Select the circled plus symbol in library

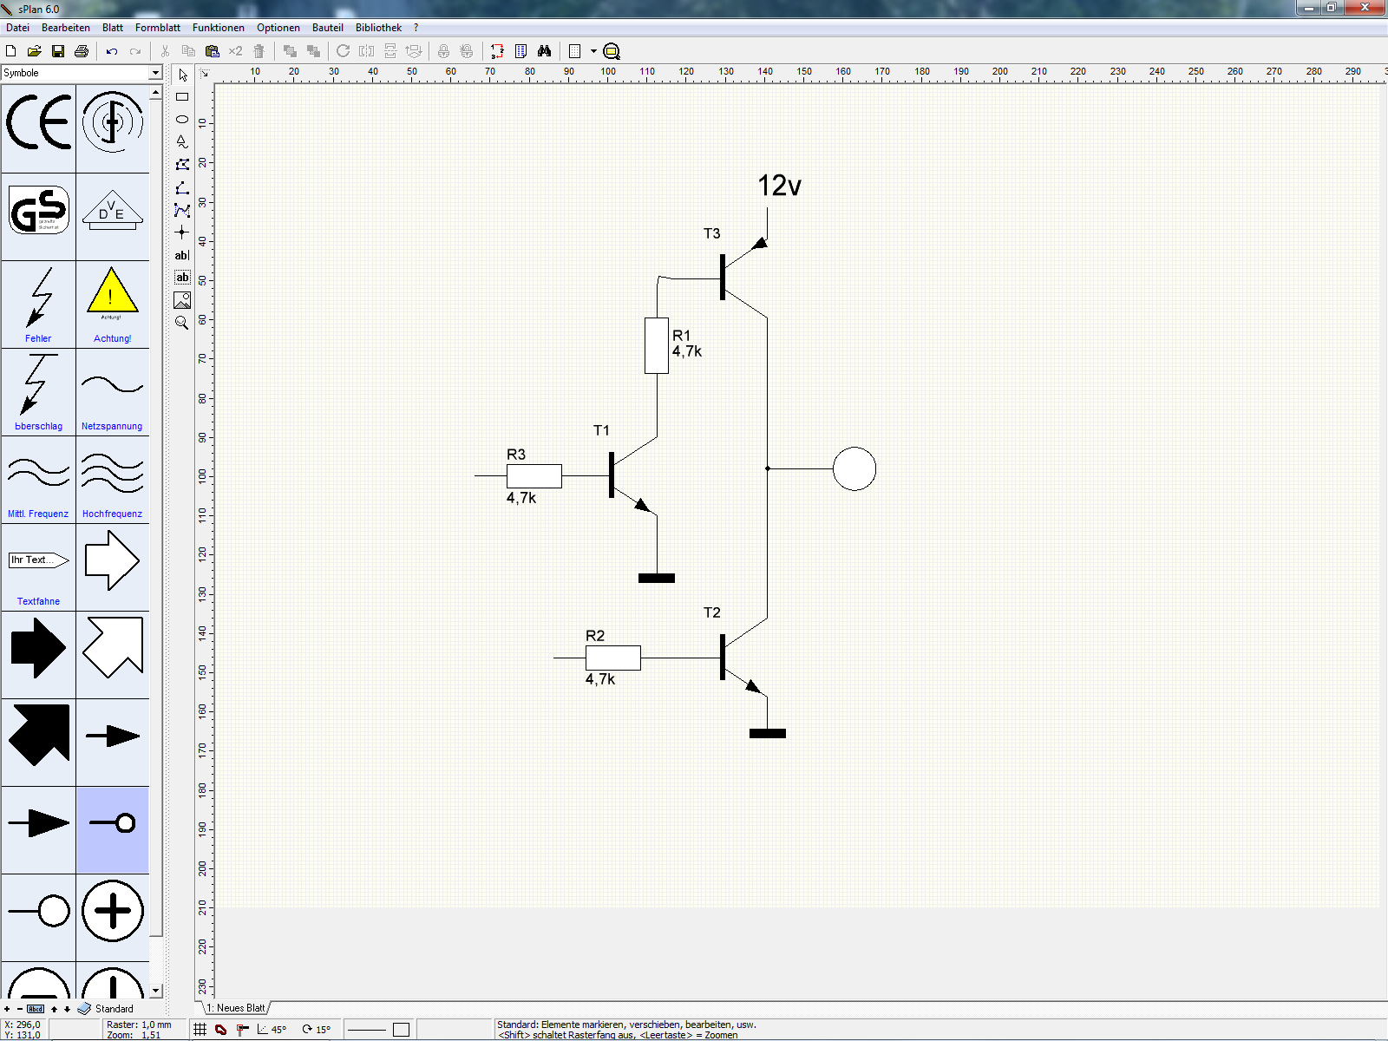(x=113, y=917)
